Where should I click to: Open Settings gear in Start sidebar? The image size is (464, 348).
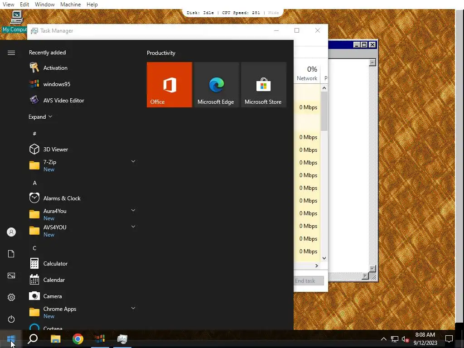click(11, 297)
